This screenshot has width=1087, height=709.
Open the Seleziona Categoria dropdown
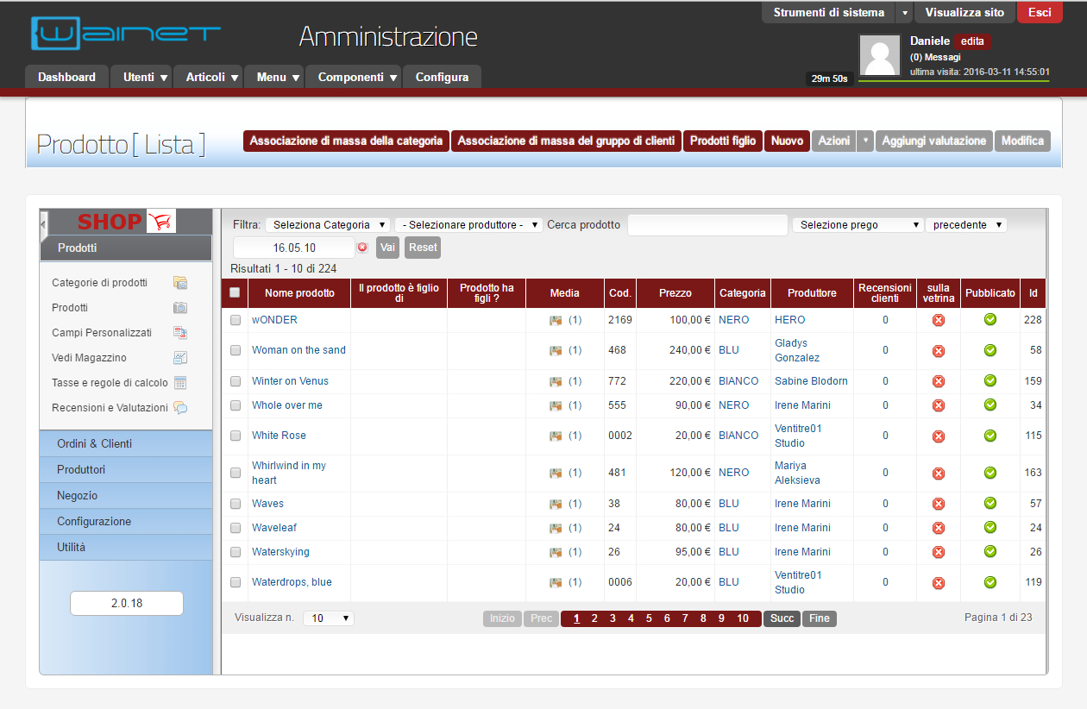coord(328,225)
